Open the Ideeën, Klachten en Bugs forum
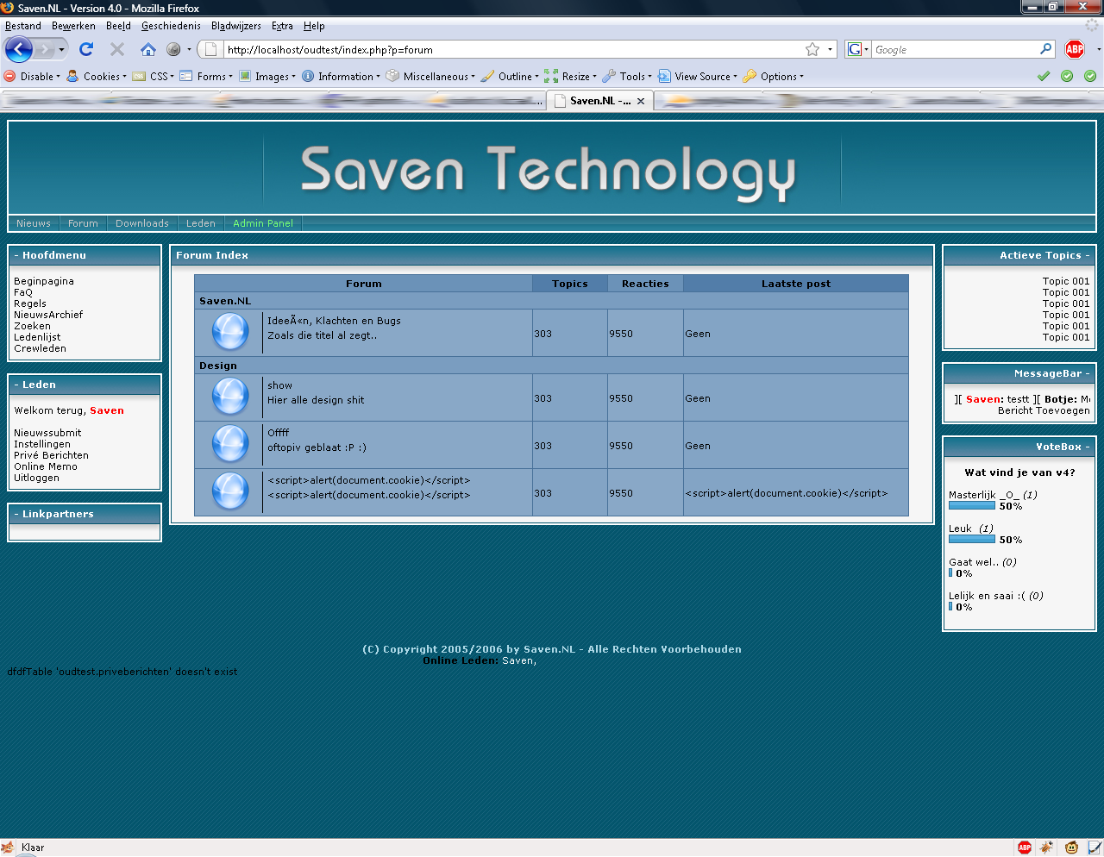Viewport: 1104px width, 857px height. [334, 321]
